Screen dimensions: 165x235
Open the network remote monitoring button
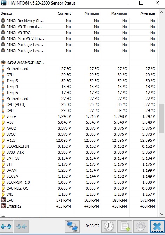coord(72,226)
